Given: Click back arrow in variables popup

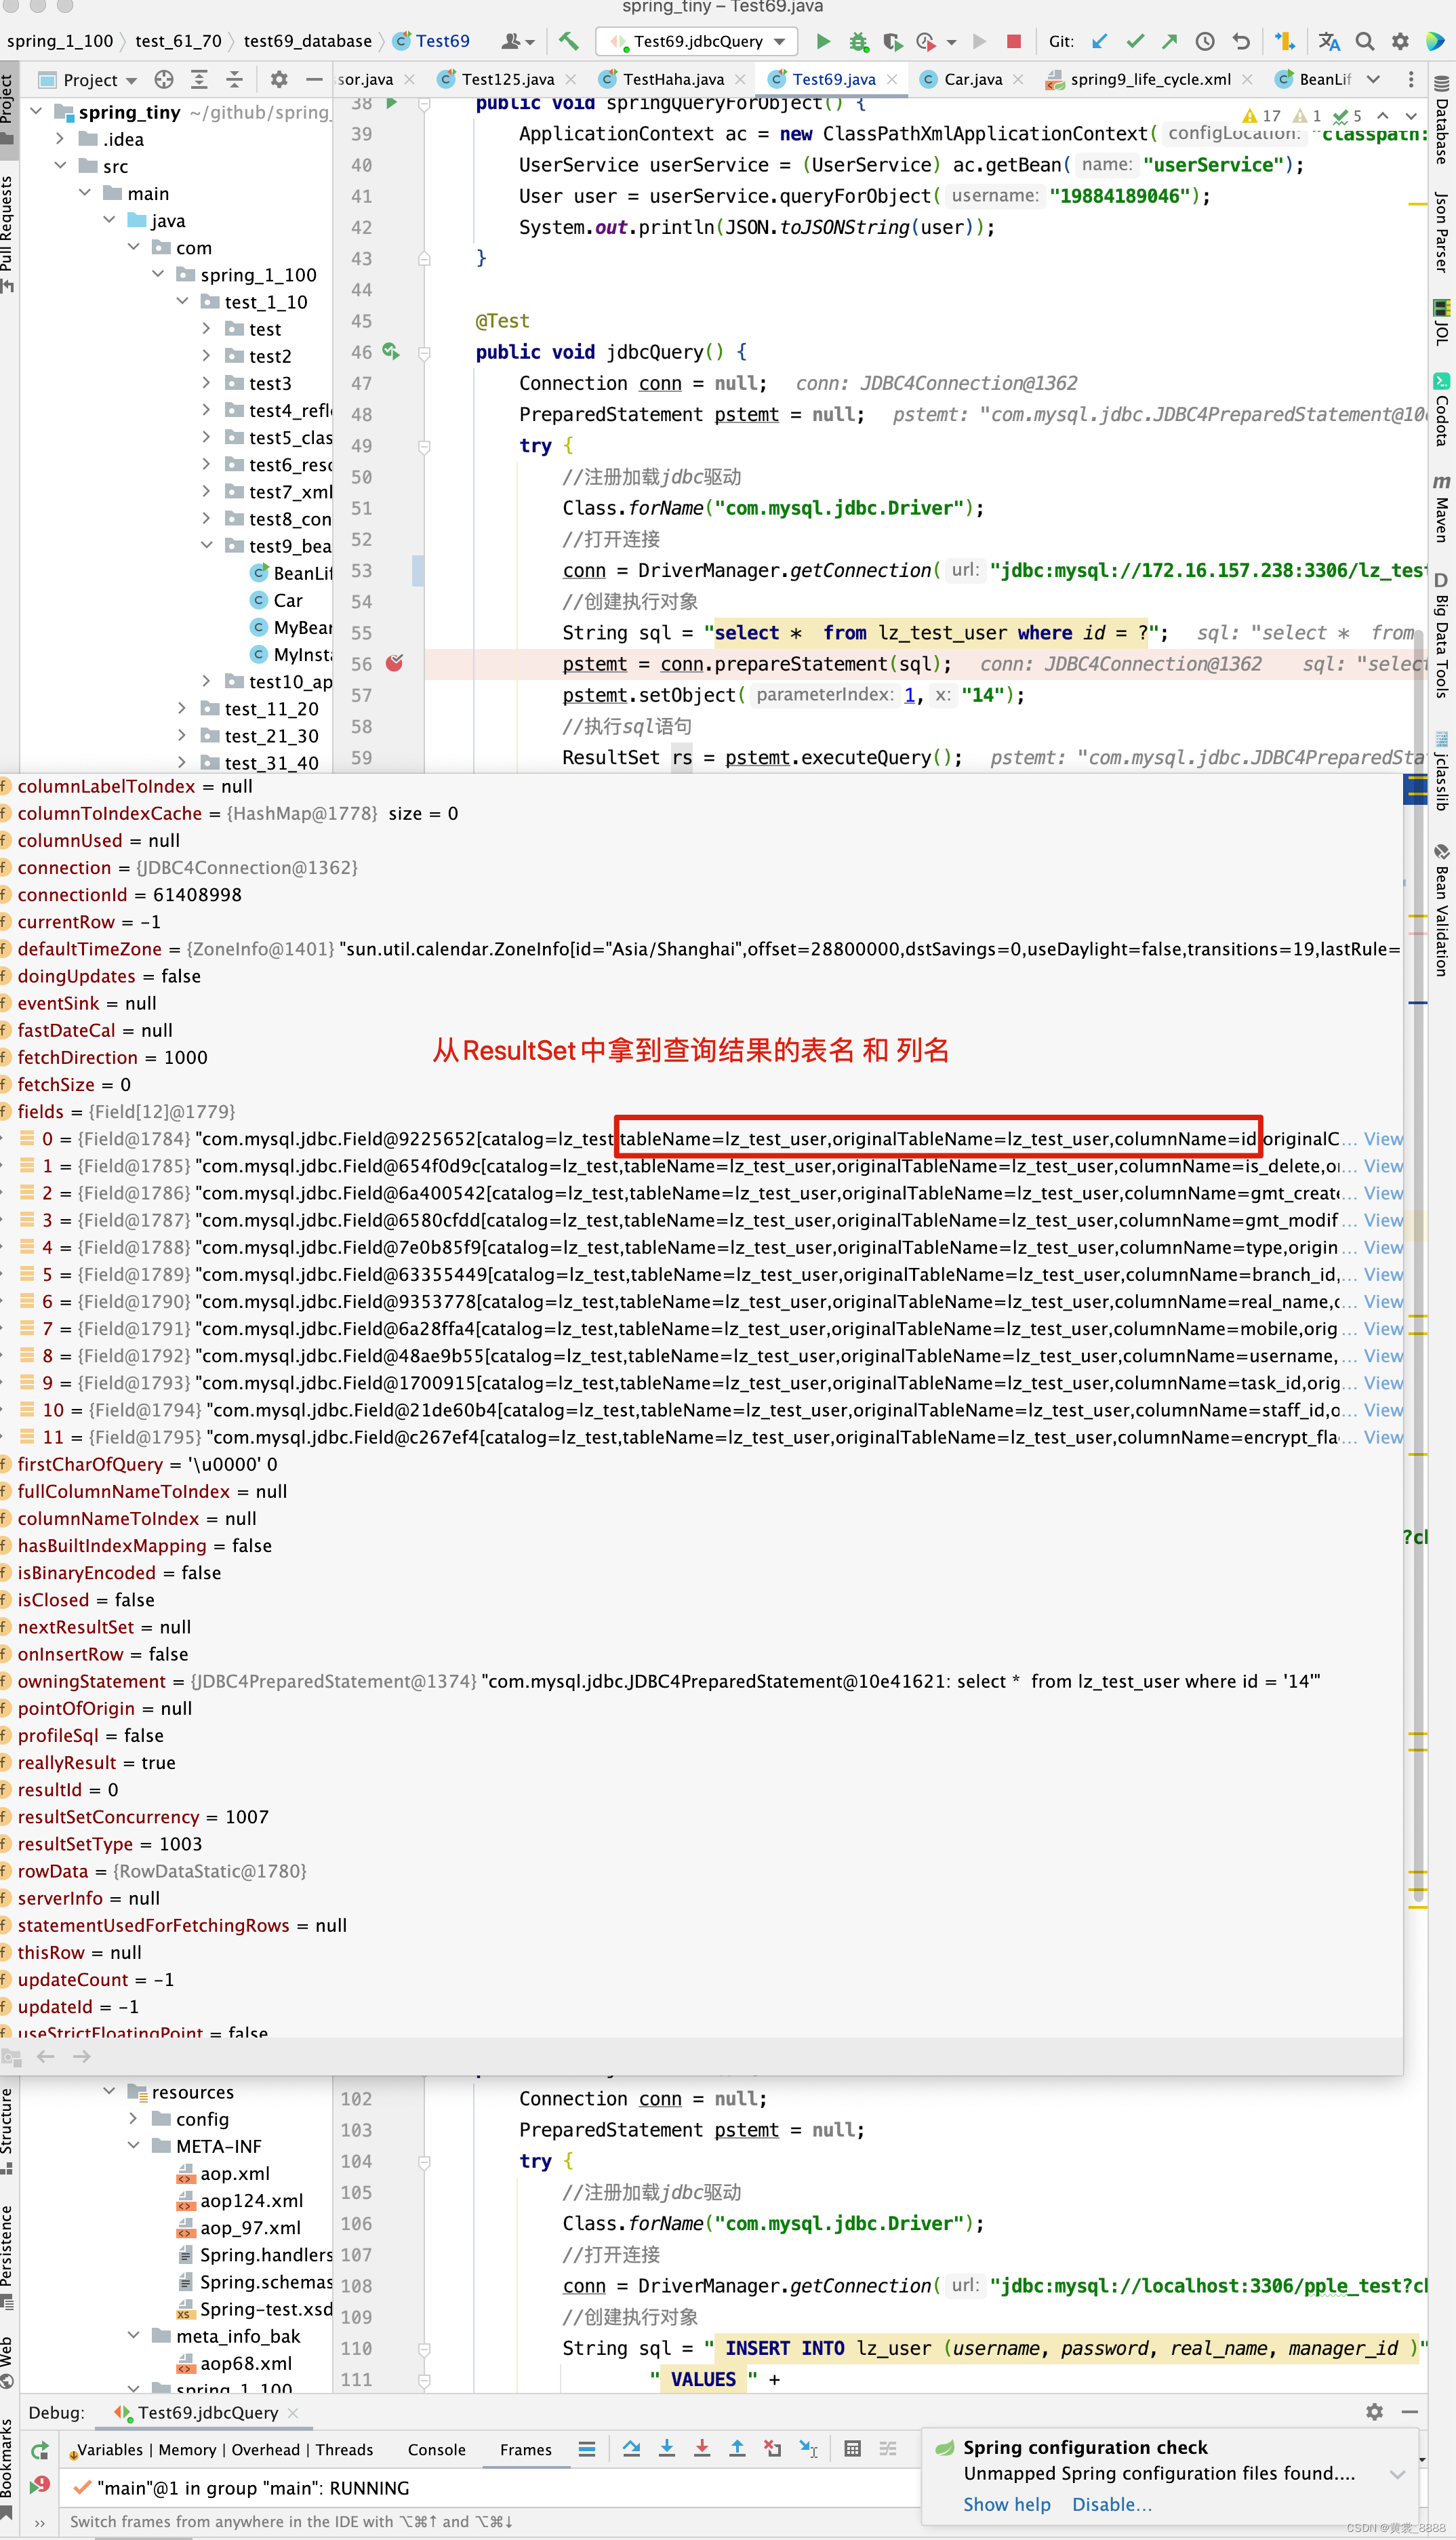Looking at the screenshot, I should point(45,2056).
